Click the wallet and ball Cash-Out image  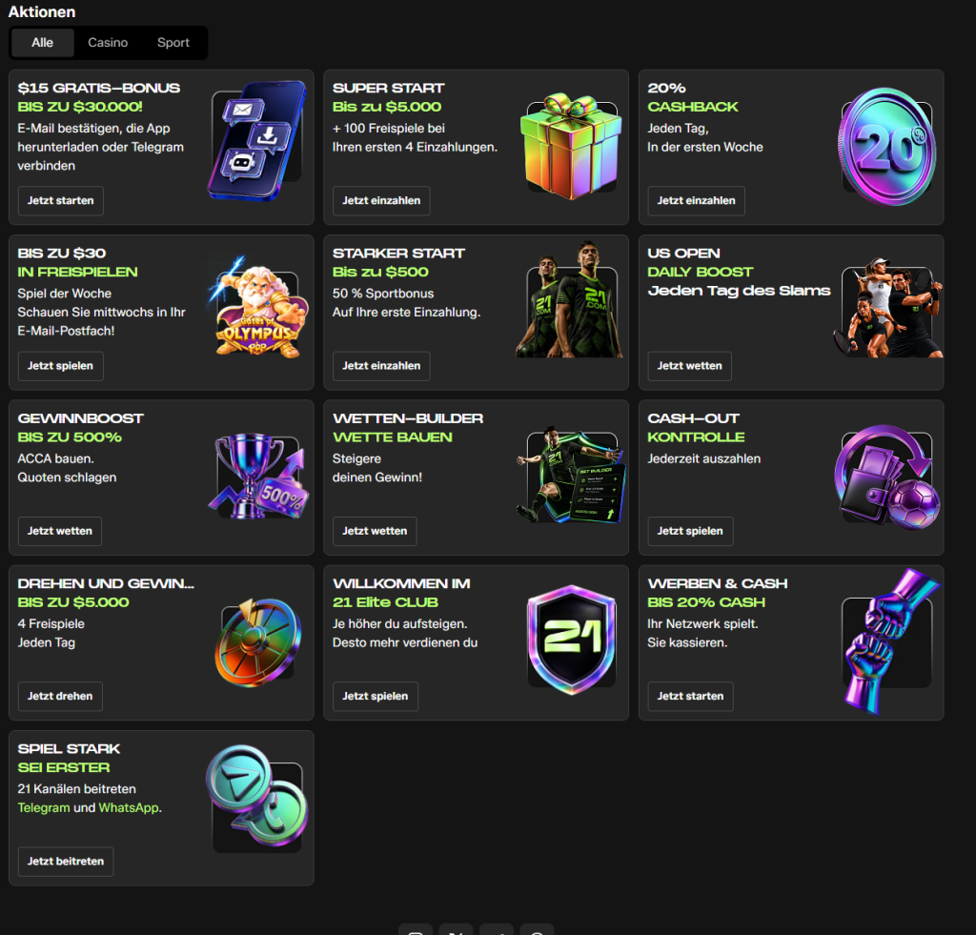click(x=887, y=477)
